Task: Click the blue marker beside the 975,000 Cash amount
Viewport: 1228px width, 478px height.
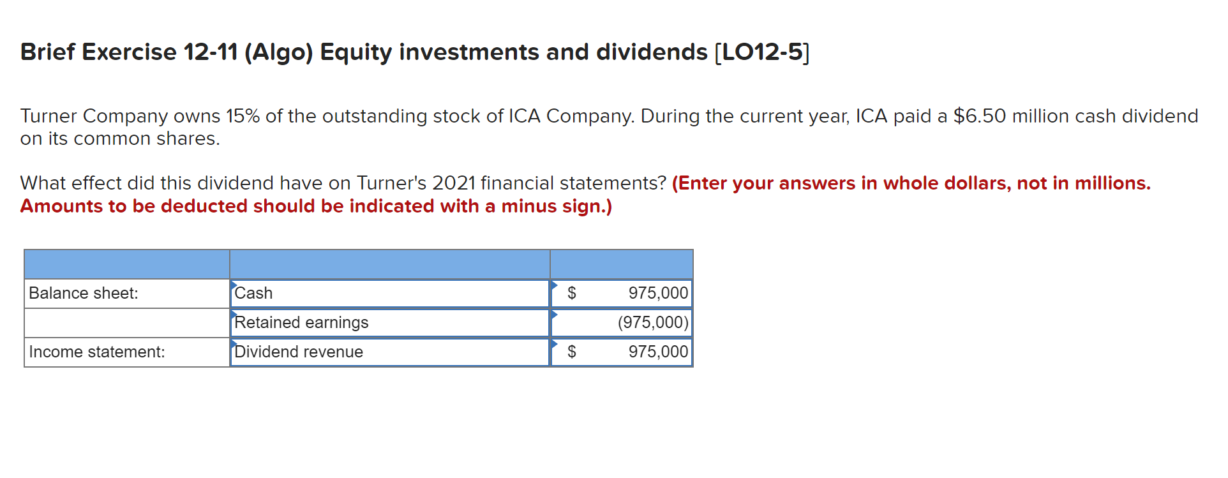Action: tap(555, 286)
